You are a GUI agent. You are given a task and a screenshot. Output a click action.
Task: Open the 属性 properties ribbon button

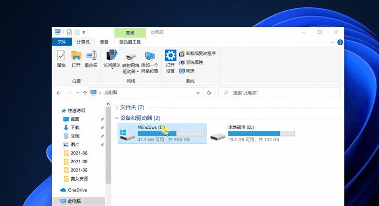(61, 59)
